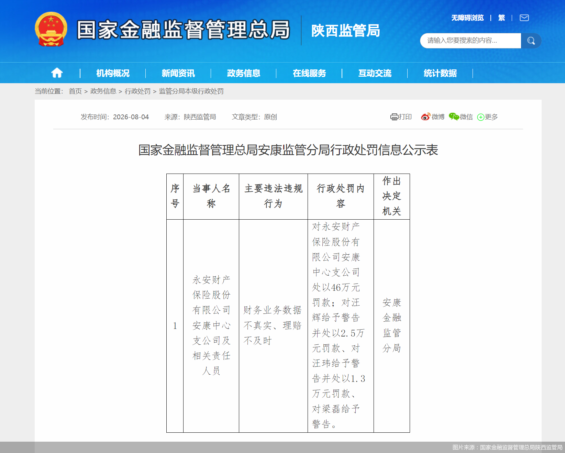Click 政务信息 in the breadcrumb

pyautogui.click(x=103, y=91)
